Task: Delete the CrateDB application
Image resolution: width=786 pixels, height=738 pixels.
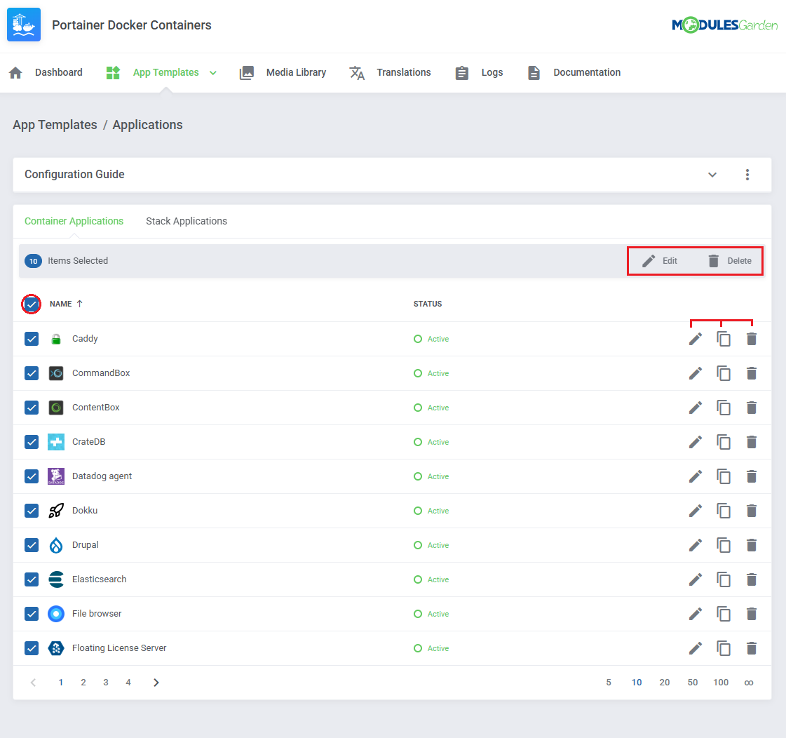Action: [x=752, y=442]
